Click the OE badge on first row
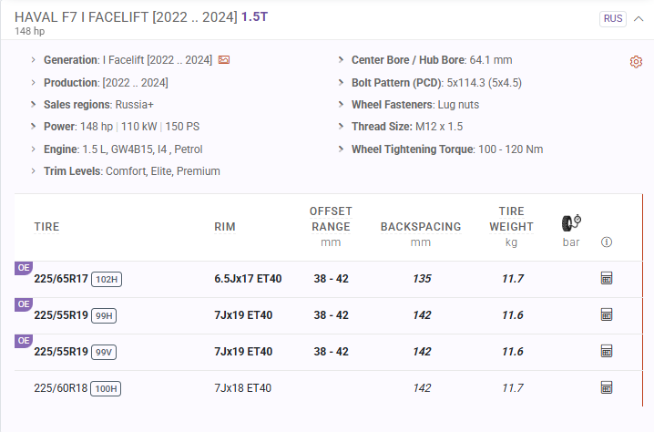 [23, 268]
